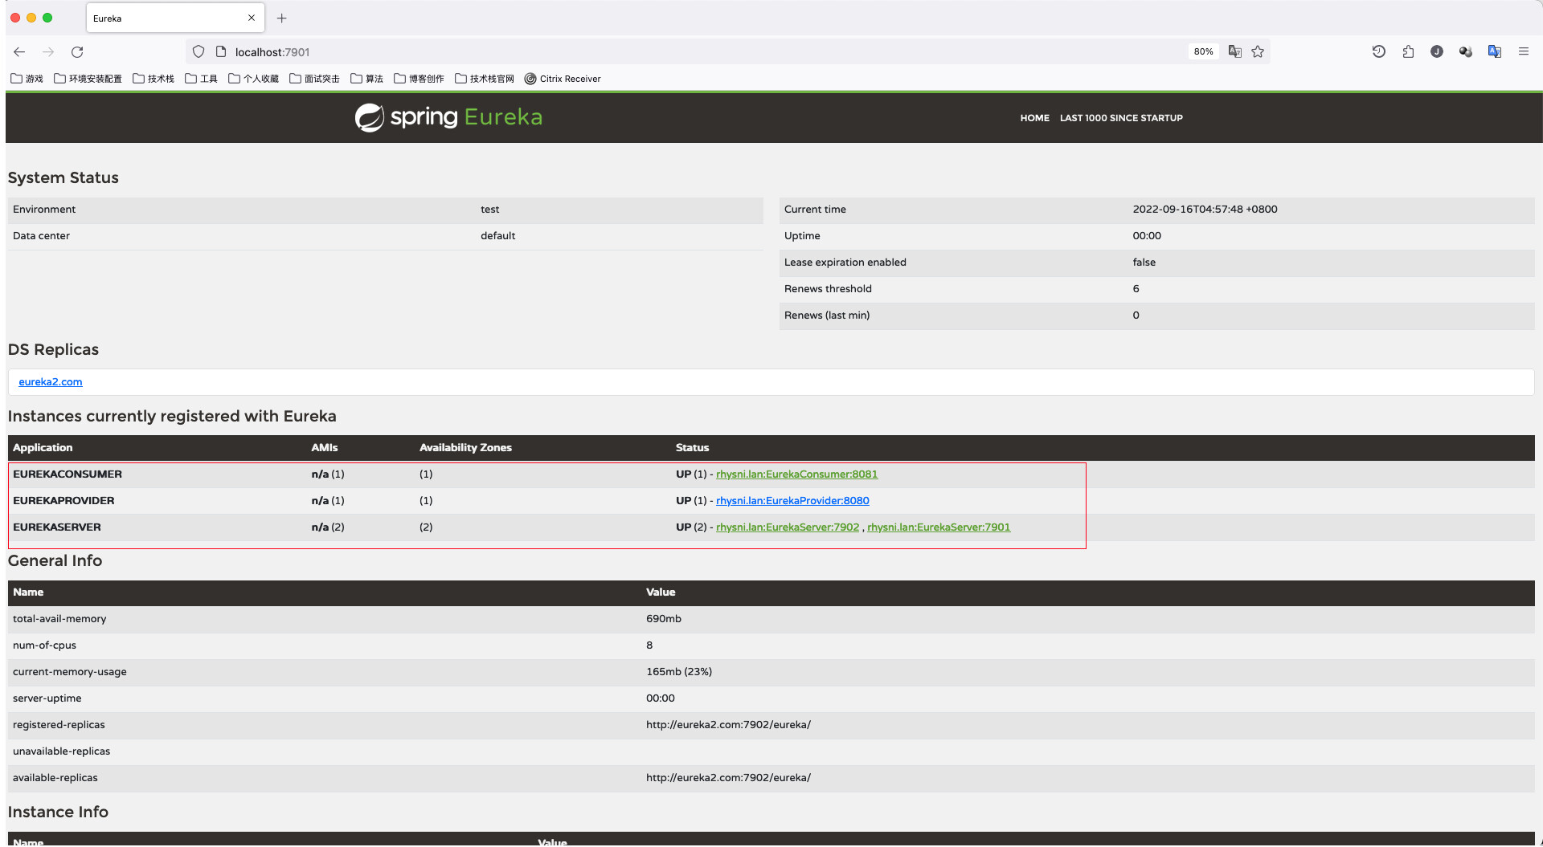The height and width of the screenshot is (847, 1543).
Task: Click the Renews (last min) label
Action: (x=827, y=316)
